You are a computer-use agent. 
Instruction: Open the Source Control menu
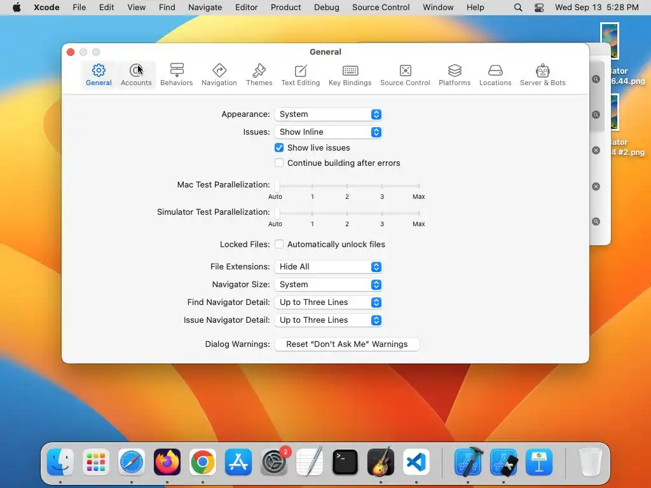click(x=381, y=8)
